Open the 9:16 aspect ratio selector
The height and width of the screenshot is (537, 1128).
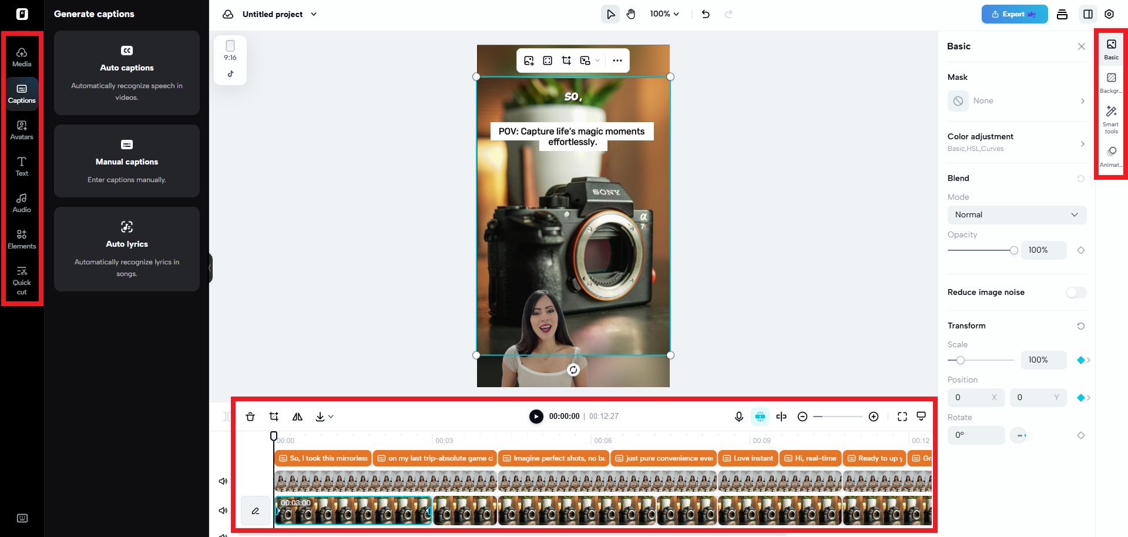pyautogui.click(x=230, y=51)
